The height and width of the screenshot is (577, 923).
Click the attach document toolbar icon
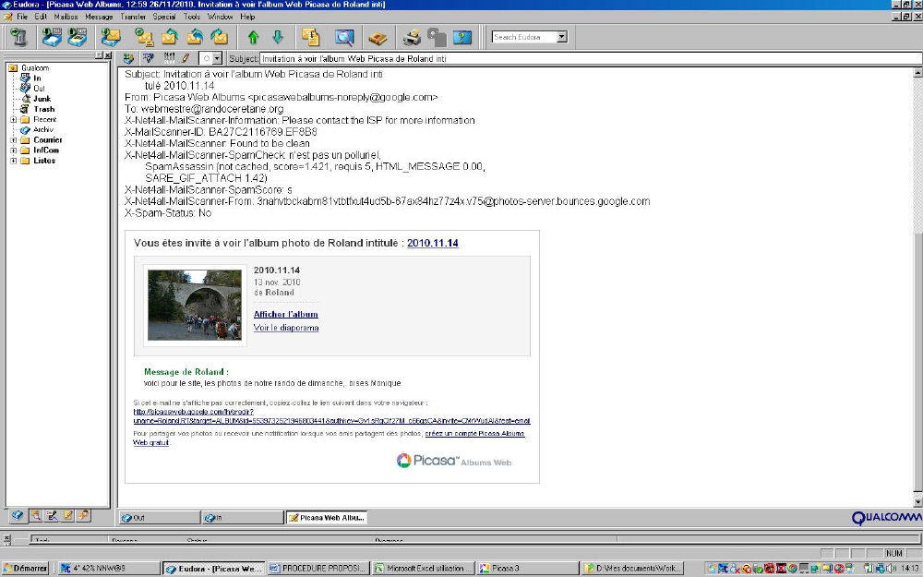click(x=311, y=37)
